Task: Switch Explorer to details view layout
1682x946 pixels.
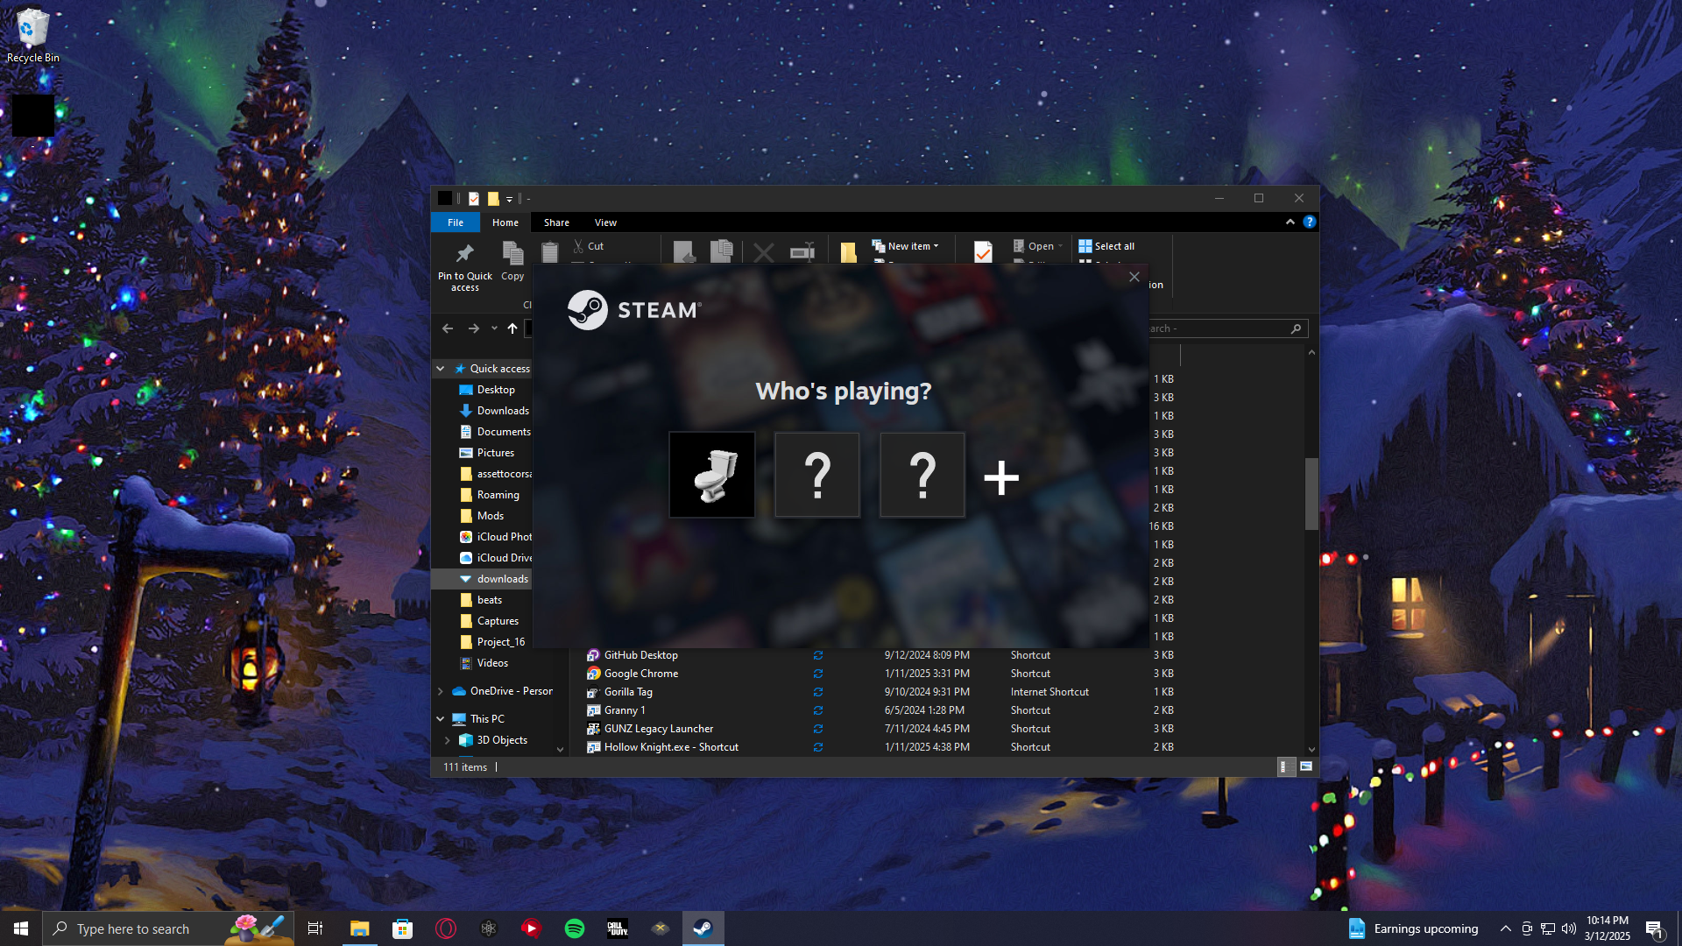Action: click(1284, 767)
